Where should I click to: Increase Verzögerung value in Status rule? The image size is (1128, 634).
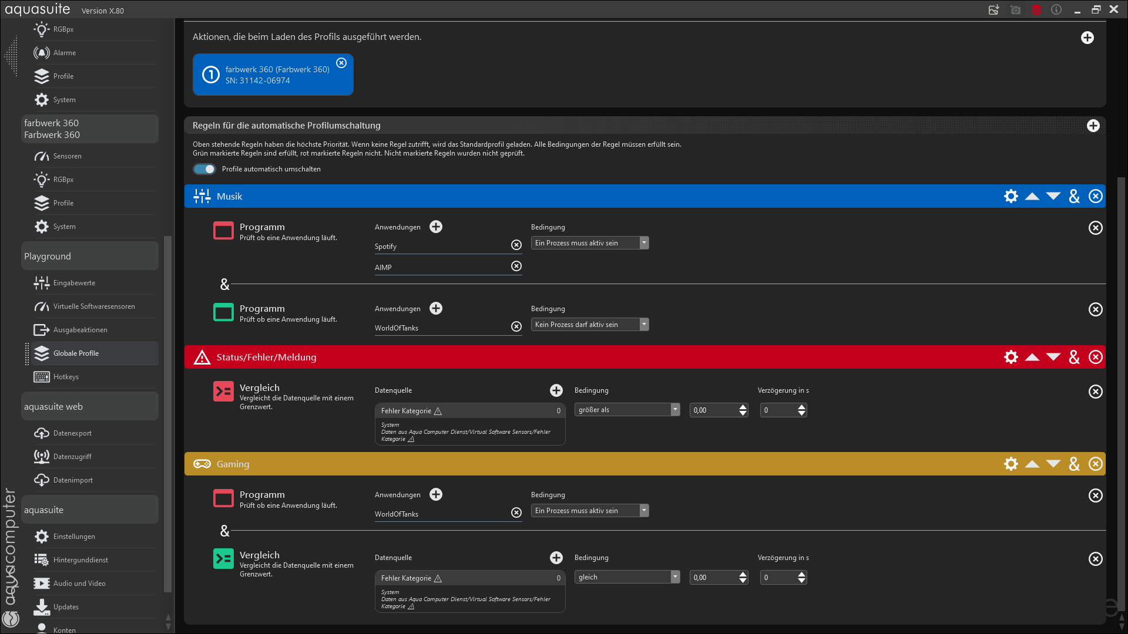click(x=801, y=407)
